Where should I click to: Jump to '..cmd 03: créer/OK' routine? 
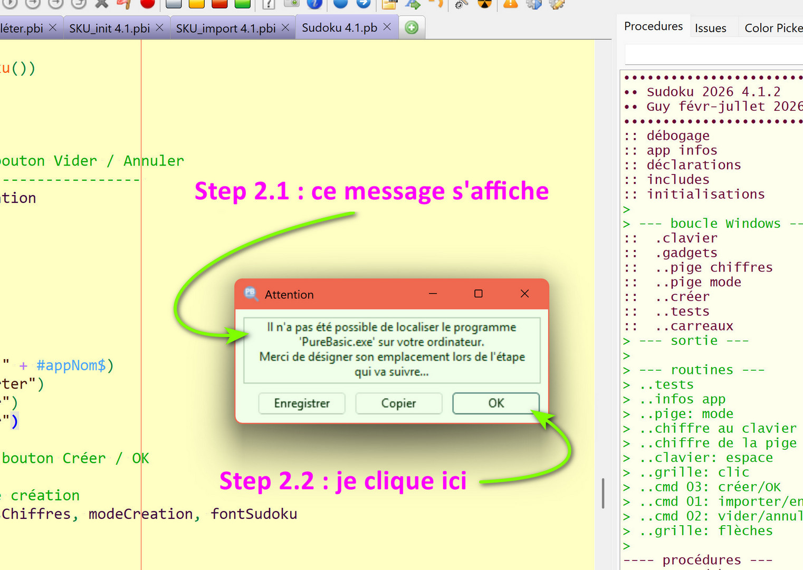(x=710, y=487)
